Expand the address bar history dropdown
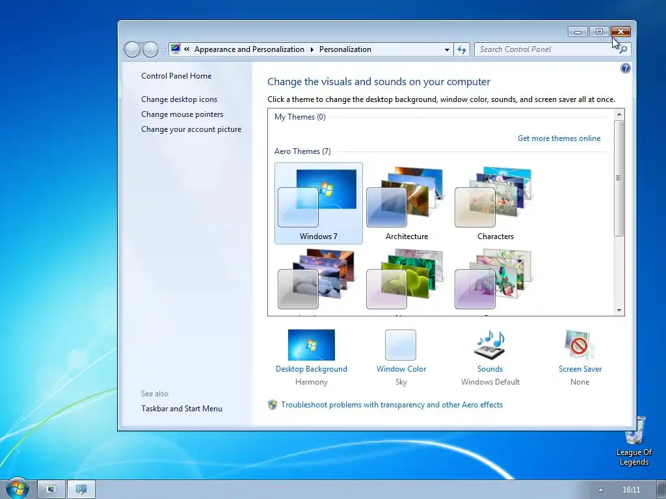Screen dimensions: 666x499 (447, 49)
